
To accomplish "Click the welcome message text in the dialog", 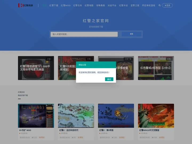I will [94, 72].
